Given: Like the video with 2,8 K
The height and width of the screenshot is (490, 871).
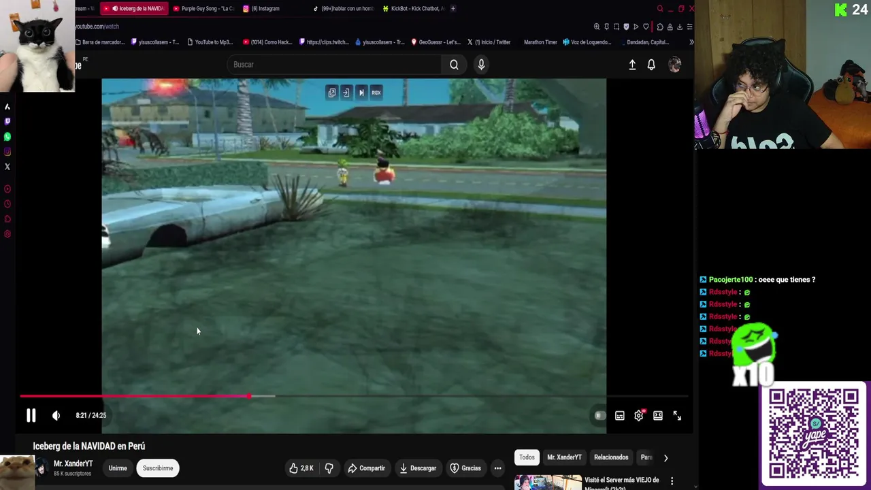Looking at the screenshot, I should click(x=301, y=468).
